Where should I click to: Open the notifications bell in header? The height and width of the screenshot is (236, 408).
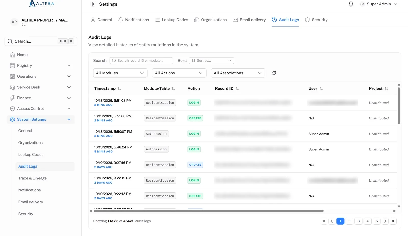351,4
